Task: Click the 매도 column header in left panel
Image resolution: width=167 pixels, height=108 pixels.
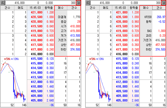Action: point(21,8)
